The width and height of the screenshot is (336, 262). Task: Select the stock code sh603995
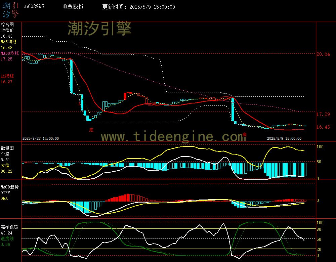[x=33, y=6]
